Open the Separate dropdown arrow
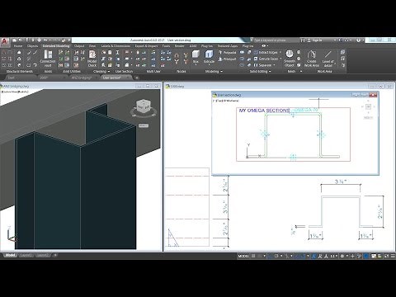Viewport: 396px width, 297px height. [274, 65]
